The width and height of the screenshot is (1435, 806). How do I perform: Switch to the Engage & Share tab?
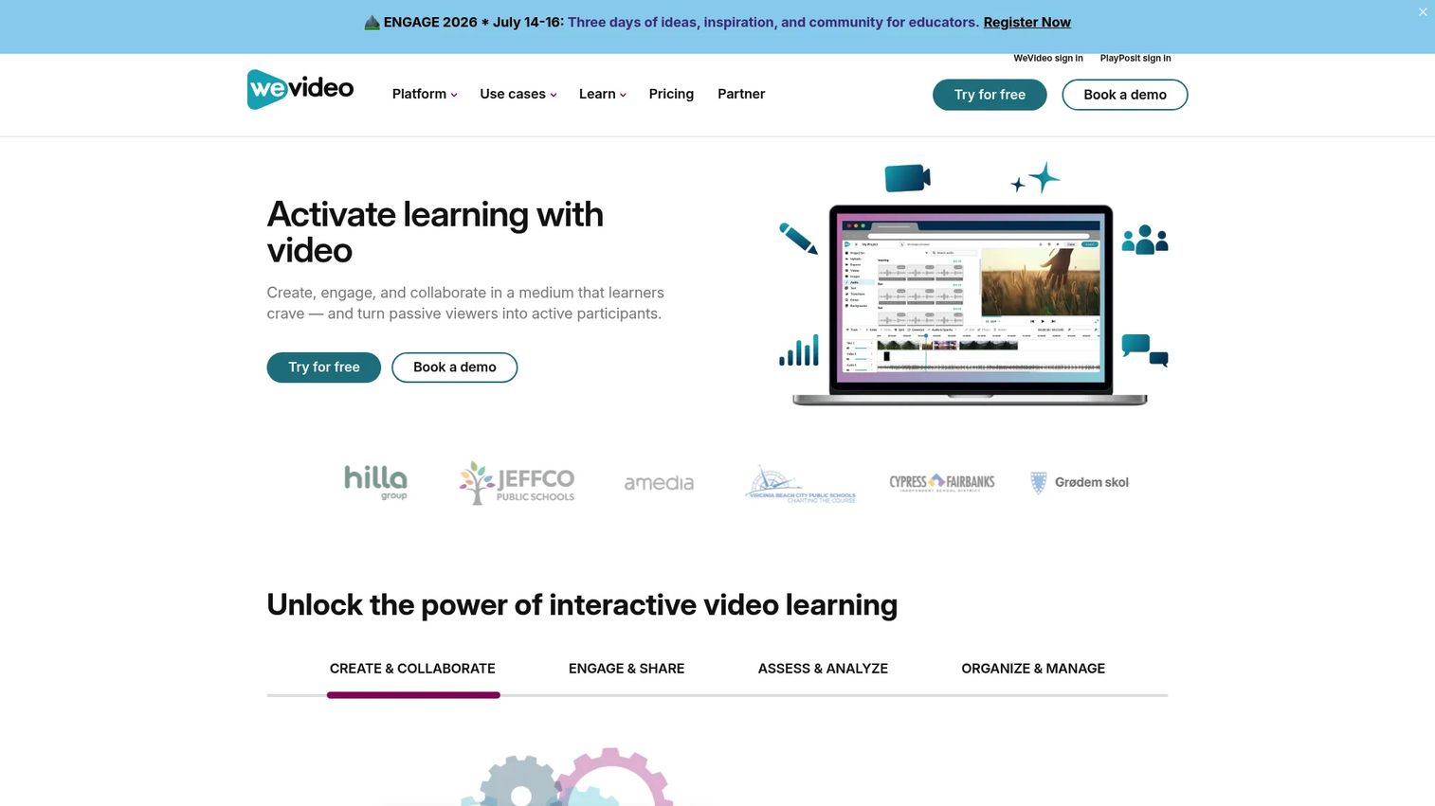627,669
